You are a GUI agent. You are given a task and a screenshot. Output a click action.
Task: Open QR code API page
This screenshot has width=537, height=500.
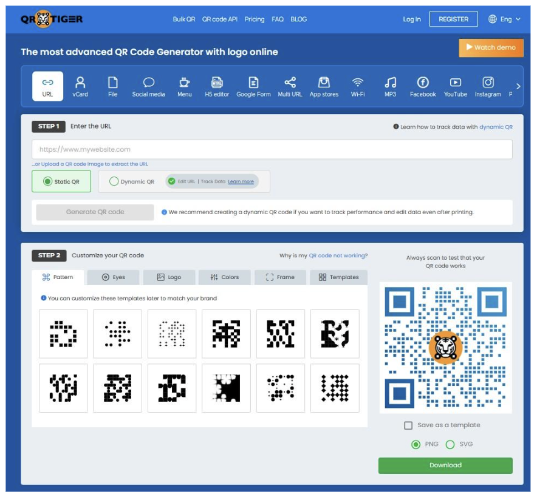tap(219, 19)
